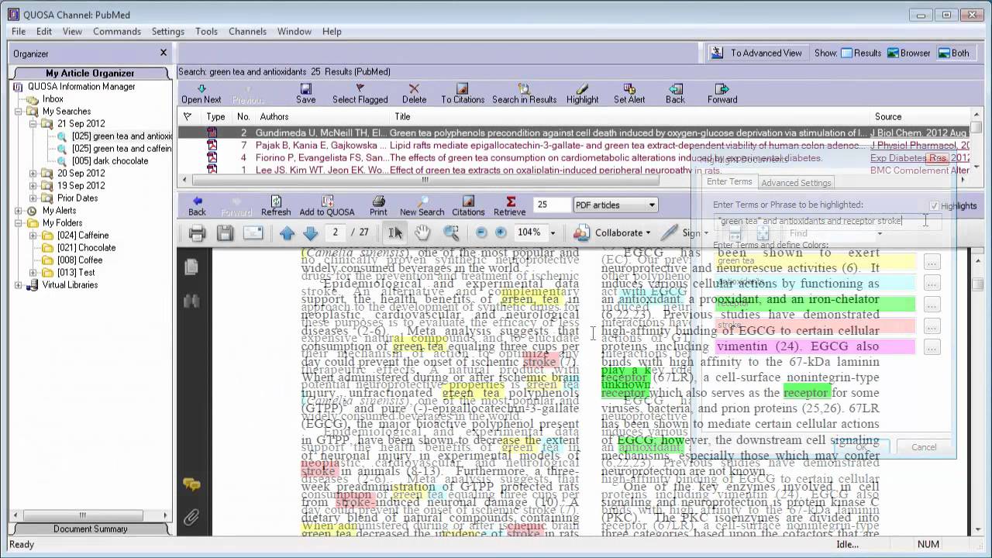Click the To Citations icon
Image resolution: width=992 pixels, height=558 pixels.
click(x=463, y=89)
